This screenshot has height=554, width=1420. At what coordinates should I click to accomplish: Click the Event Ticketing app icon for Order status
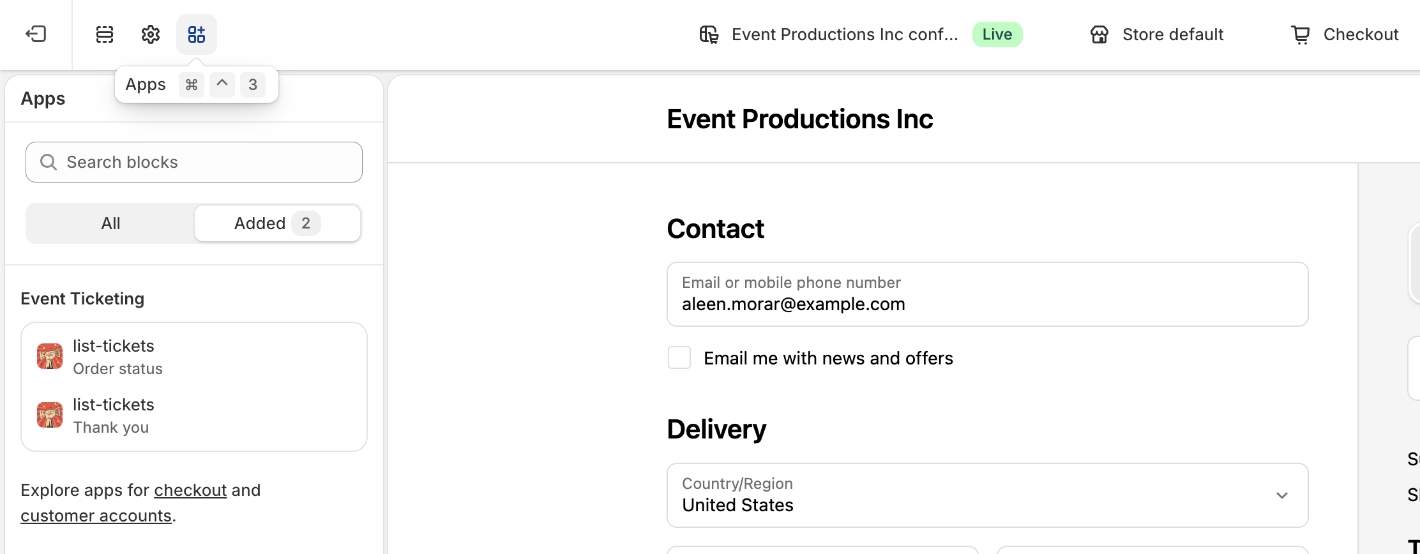[x=50, y=357]
